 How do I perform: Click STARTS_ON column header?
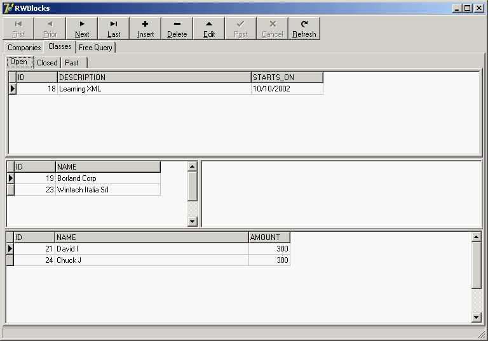coord(287,77)
